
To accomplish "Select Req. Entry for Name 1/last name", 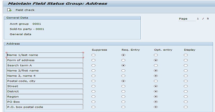I will point(123,55).
